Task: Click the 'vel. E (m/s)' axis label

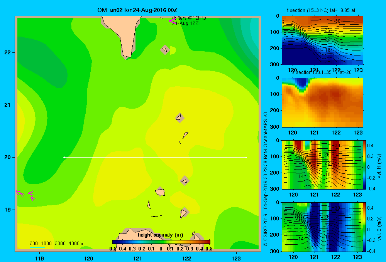Action: click(x=379, y=228)
